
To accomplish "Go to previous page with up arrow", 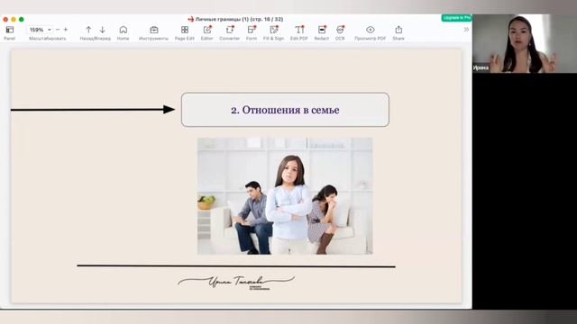I will click(88, 30).
